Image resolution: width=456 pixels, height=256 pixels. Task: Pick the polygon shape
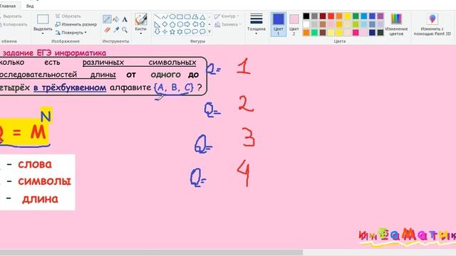point(195,17)
